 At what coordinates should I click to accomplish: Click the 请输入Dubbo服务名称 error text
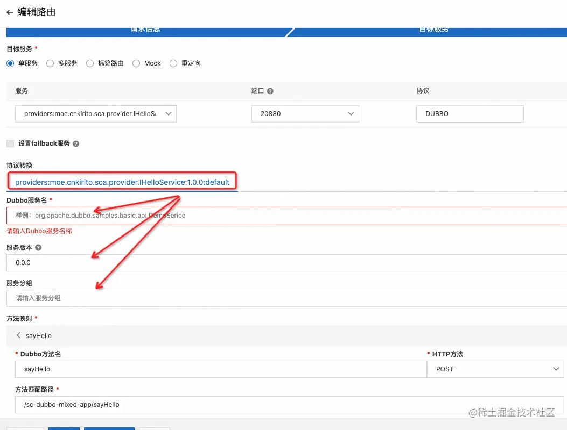tap(39, 231)
